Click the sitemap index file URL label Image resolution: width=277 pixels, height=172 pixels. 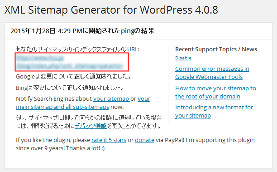pyautogui.click(x=77, y=49)
